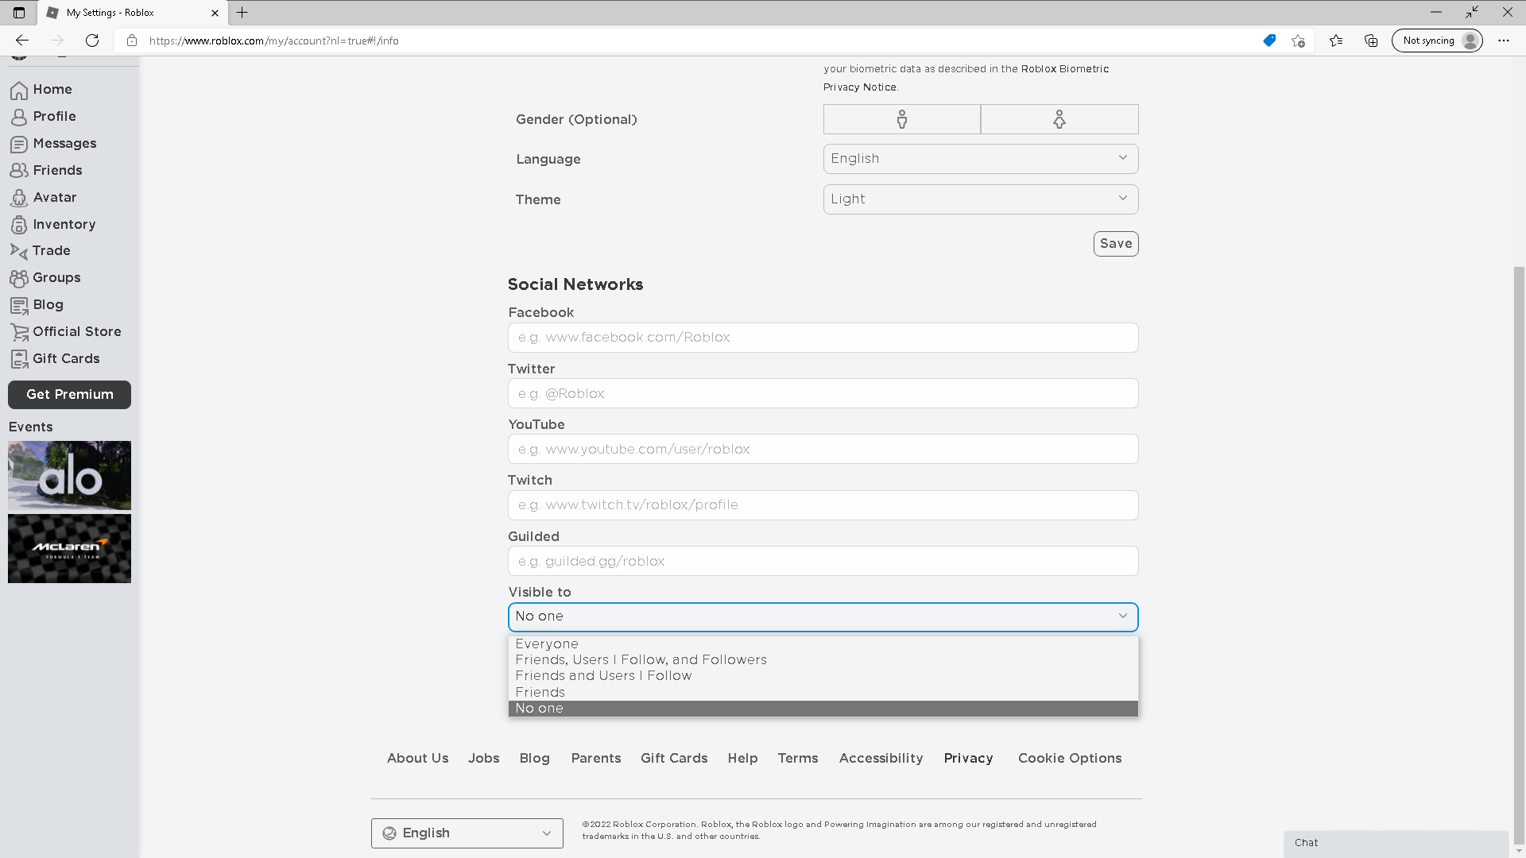Add this page to favorites
Viewport: 1526px width, 858px height.
[1298, 41]
